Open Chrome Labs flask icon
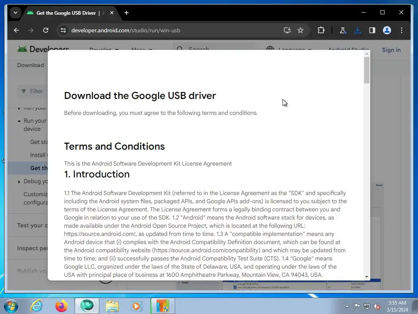The height and width of the screenshot is (314, 418). click(x=343, y=30)
